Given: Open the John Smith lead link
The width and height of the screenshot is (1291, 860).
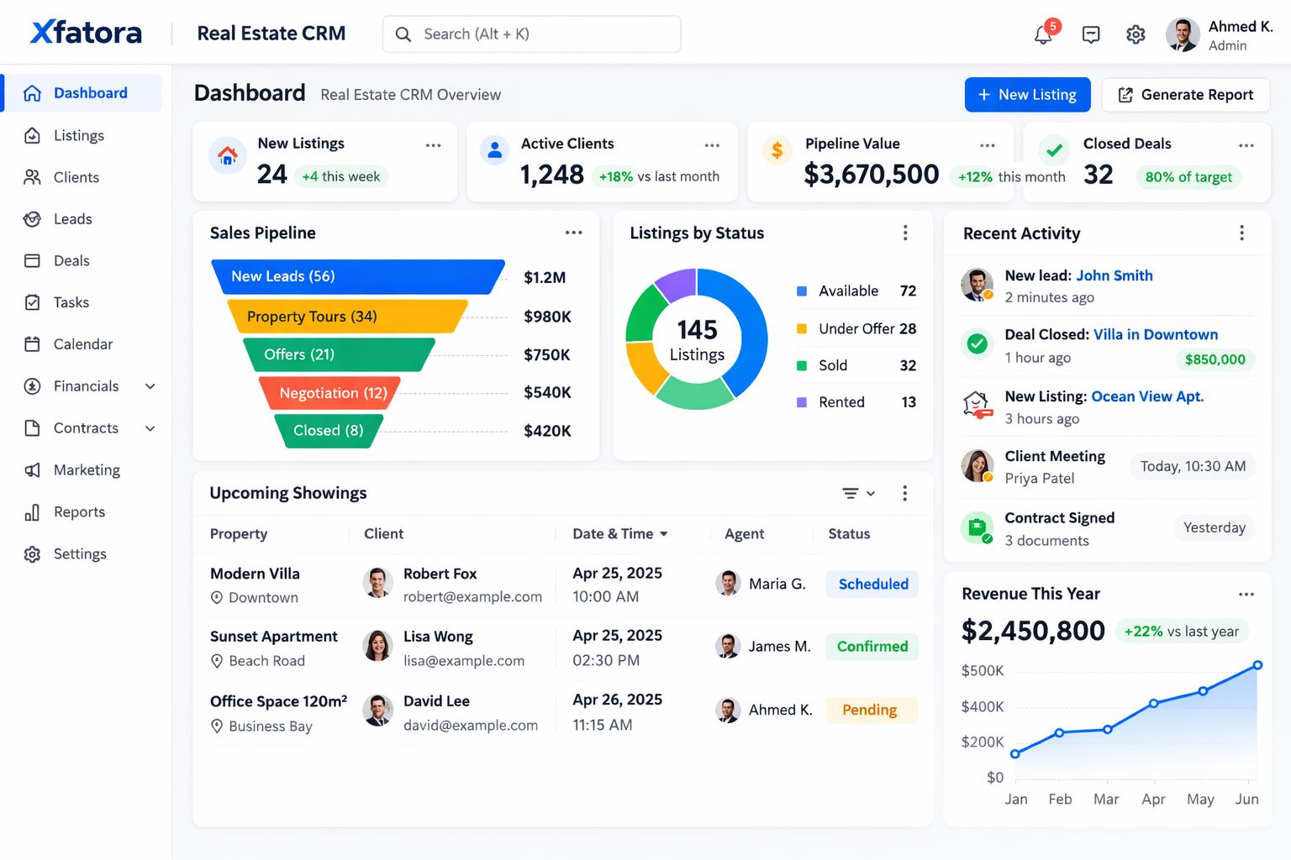Looking at the screenshot, I should (1114, 275).
